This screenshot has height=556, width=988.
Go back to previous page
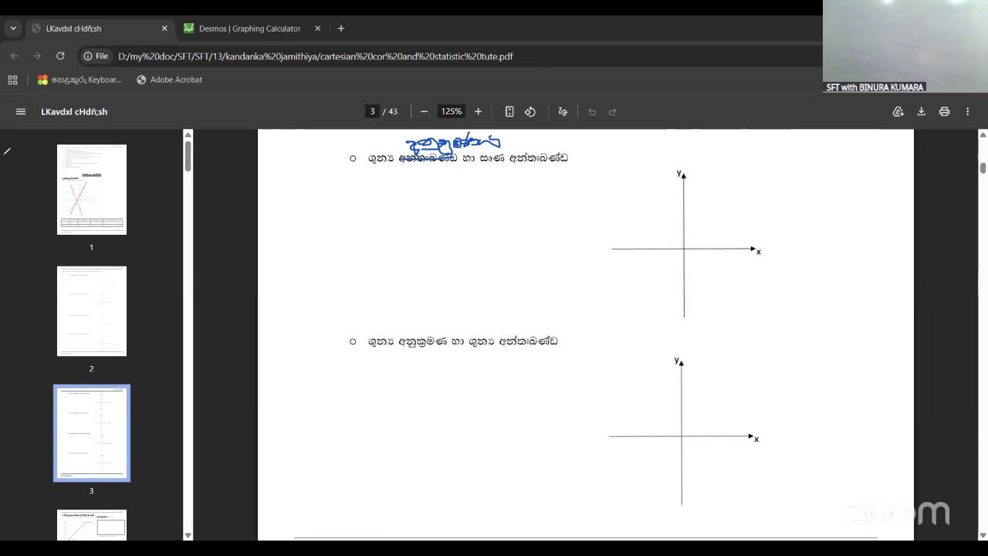point(14,56)
